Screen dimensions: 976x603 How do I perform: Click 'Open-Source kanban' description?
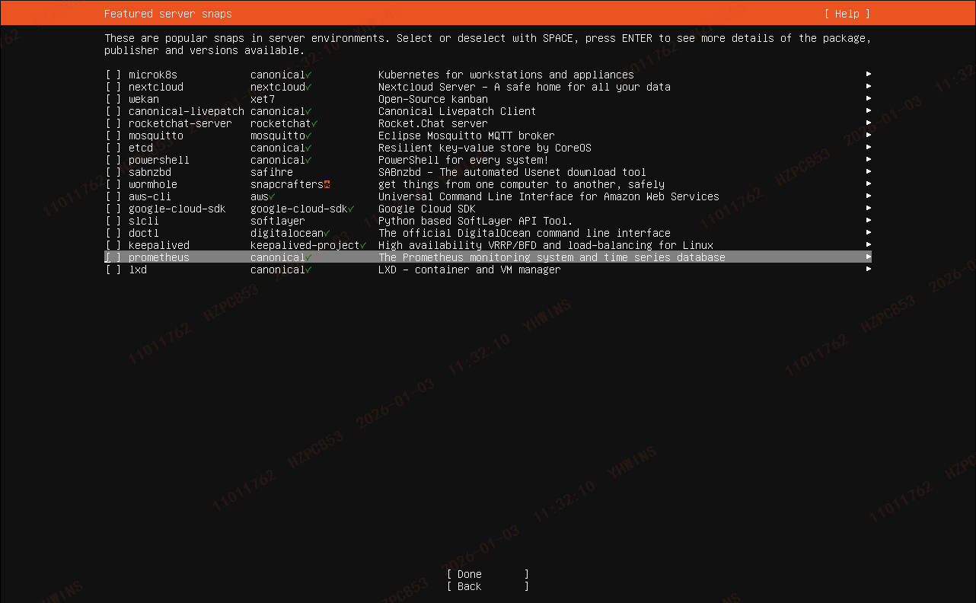(433, 99)
